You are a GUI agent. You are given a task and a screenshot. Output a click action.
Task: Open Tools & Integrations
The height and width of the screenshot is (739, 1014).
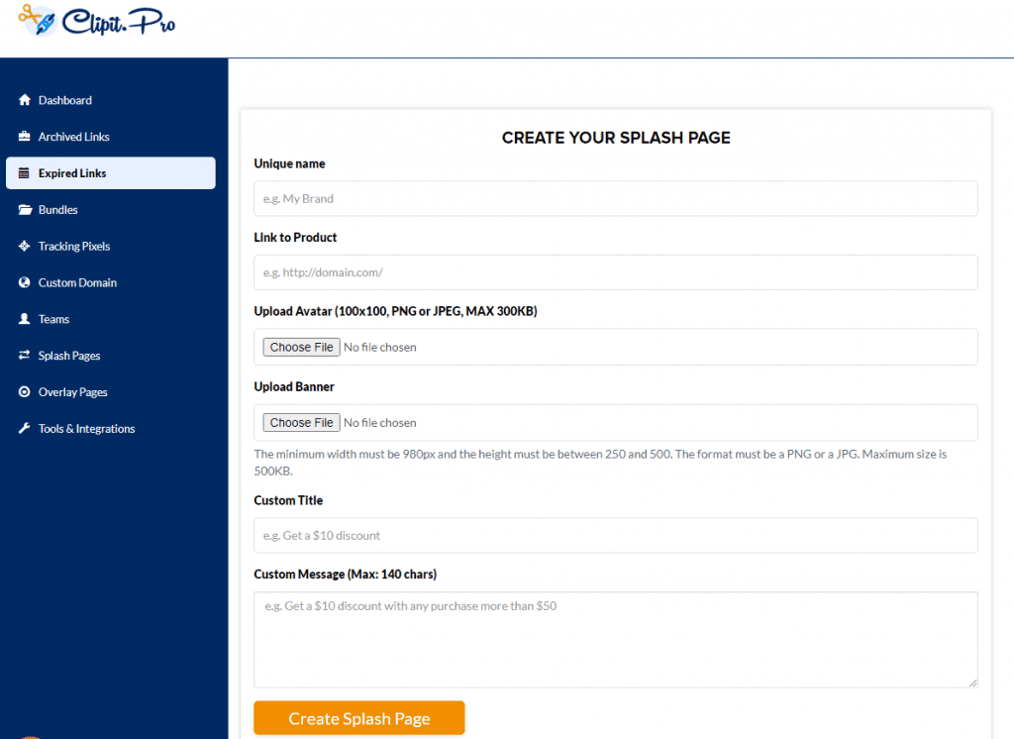point(111,428)
